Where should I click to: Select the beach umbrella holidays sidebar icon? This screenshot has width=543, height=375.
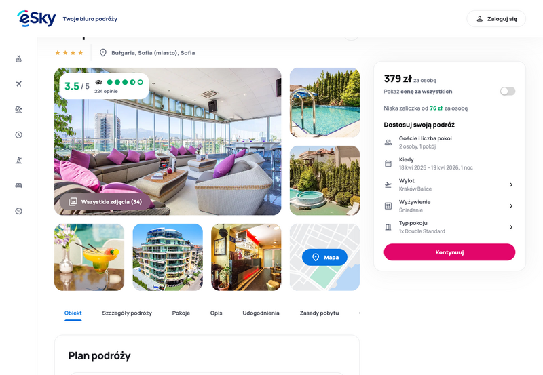click(19, 109)
